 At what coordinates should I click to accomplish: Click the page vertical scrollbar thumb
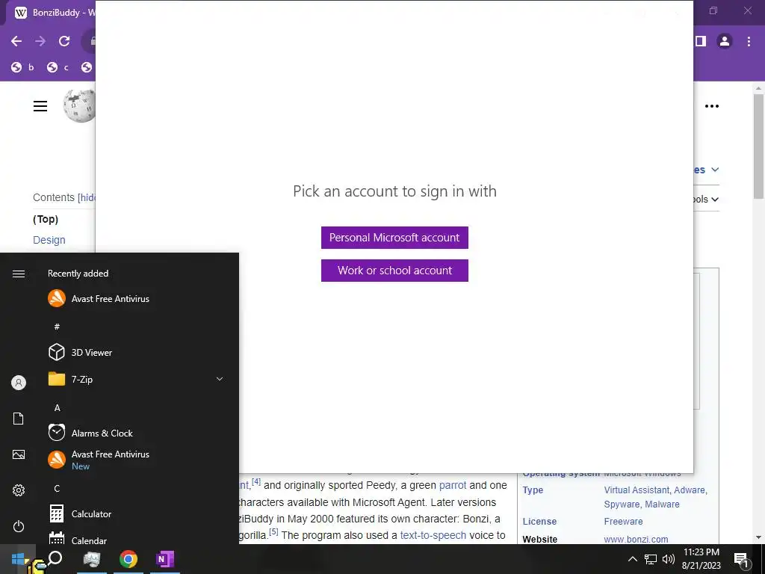point(758,146)
